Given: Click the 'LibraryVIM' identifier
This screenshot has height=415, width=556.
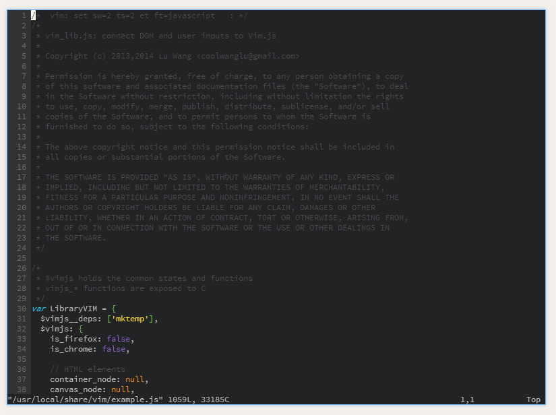Looking at the screenshot, I should point(73,309).
